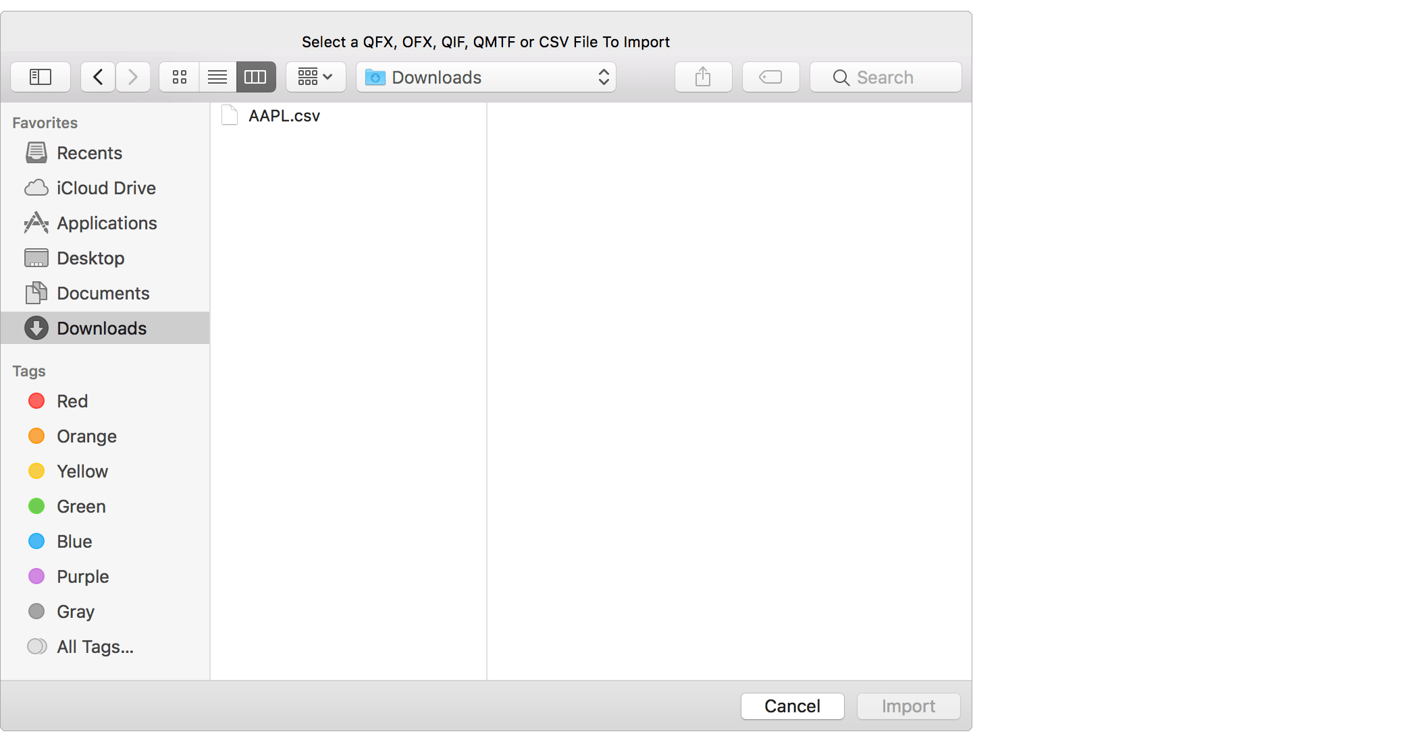The width and height of the screenshot is (1418, 742).
Task: Toggle the sidebar visibility
Action: click(x=40, y=77)
